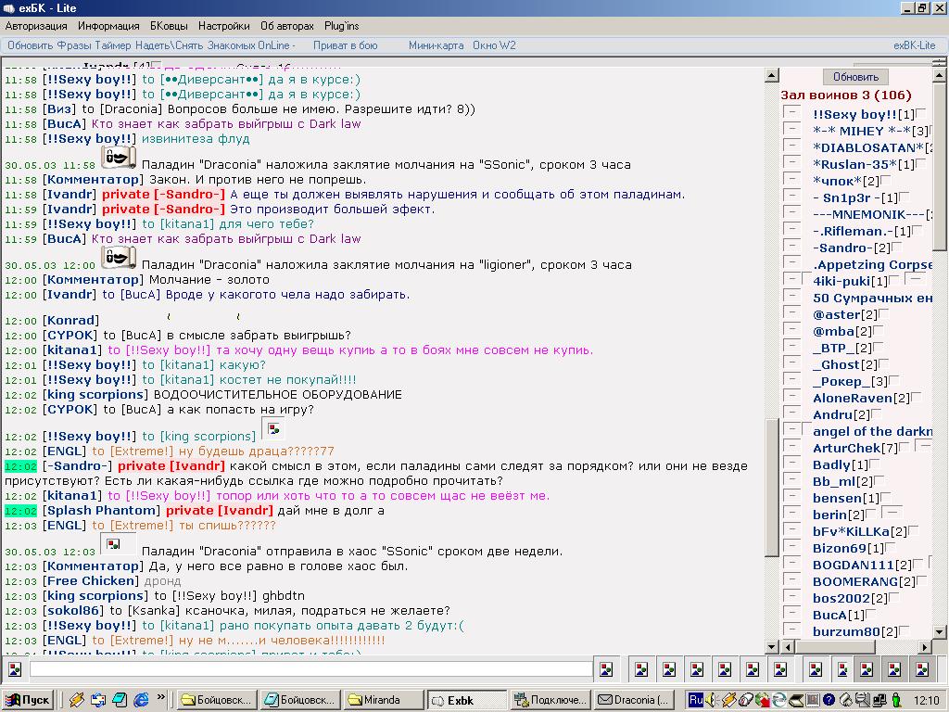Click Фразы in the toolbar
The height and width of the screenshot is (712, 949).
[73, 45]
